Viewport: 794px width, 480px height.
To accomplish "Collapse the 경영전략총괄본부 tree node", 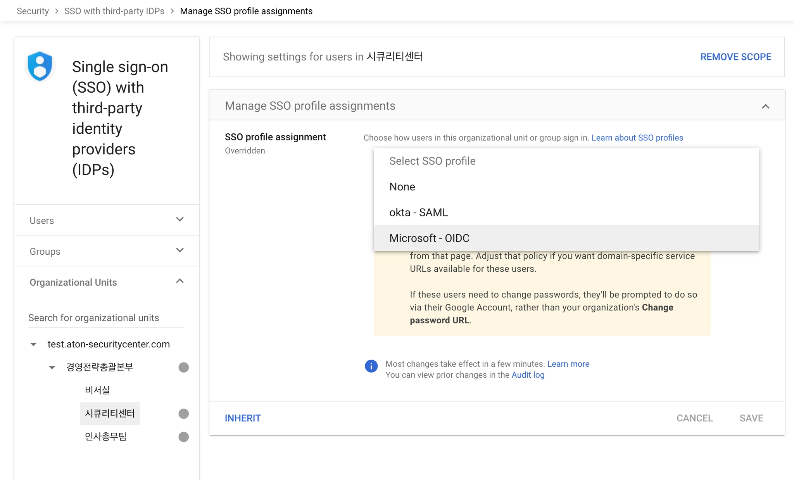I will coord(52,367).
